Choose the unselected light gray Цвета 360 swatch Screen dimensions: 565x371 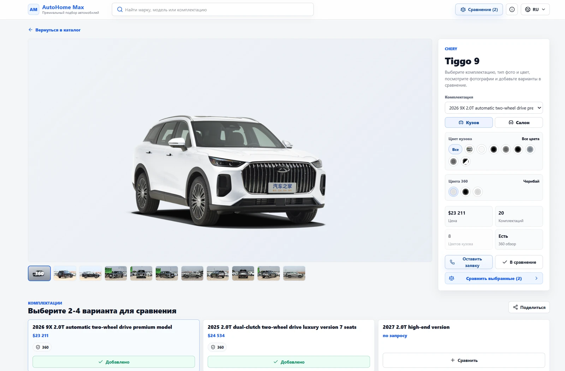477,192
